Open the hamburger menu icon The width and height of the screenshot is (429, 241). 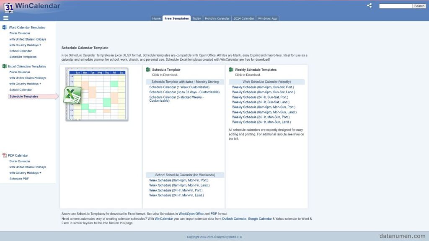[x=6, y=18]
